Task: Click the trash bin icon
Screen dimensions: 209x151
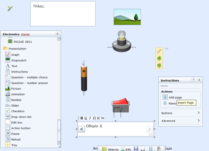Action: coord(159,149)
